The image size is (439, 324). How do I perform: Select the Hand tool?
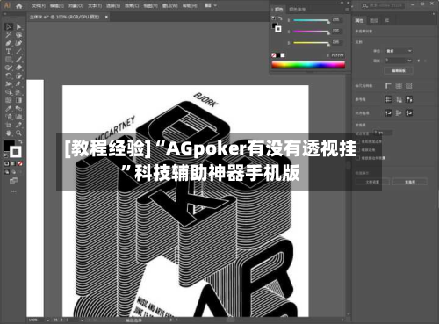point(9,133)
